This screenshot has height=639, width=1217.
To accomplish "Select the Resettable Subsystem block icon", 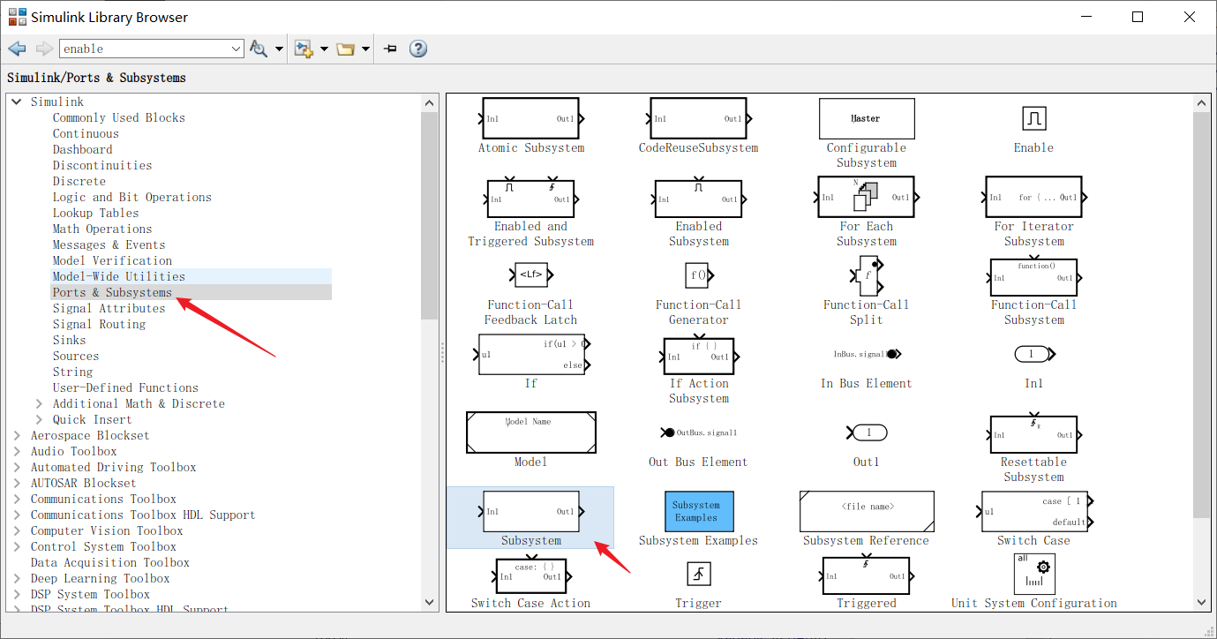I will coord(1033,433).
